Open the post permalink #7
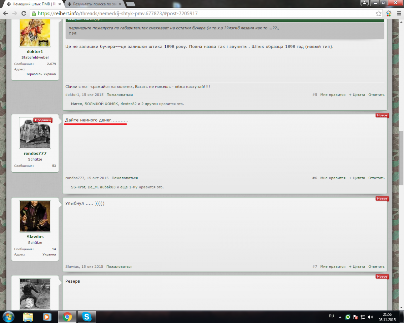Viewport: 404px width, 323px height. (x=314, y=266)
